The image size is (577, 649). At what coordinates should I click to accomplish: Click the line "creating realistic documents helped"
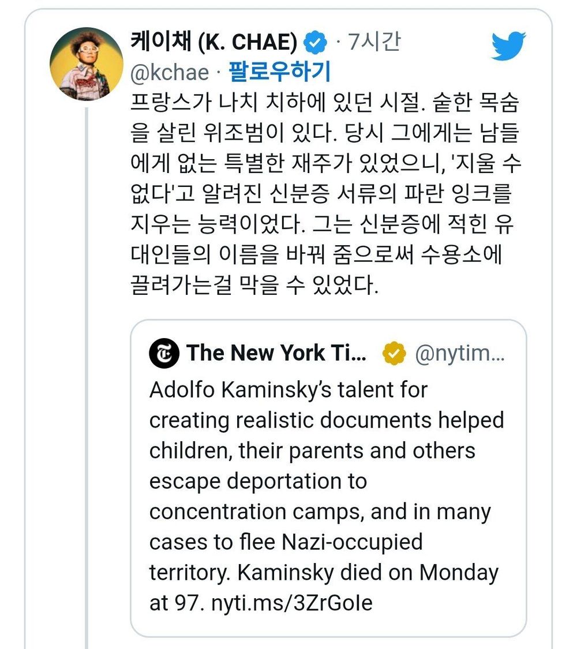pyautogui.click(x=327, y=421)
